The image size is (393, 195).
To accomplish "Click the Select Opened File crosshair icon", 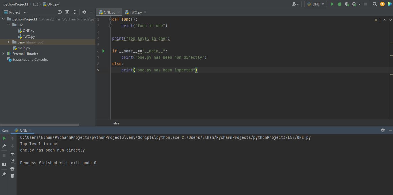I will [x=60, y=12].
